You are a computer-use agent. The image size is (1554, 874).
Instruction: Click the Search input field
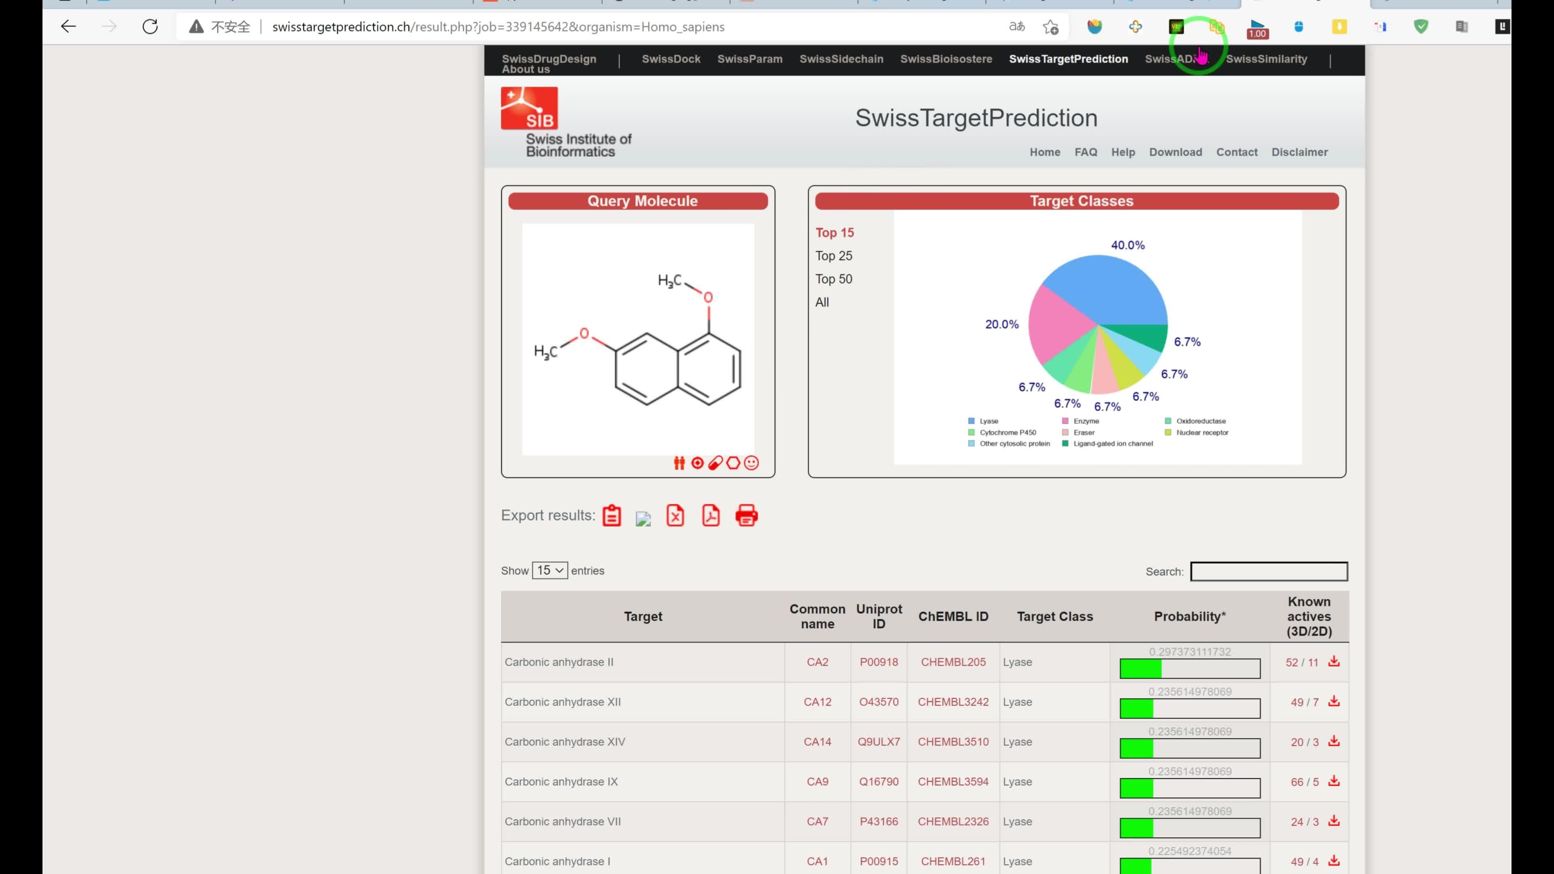click(1269, 571)
